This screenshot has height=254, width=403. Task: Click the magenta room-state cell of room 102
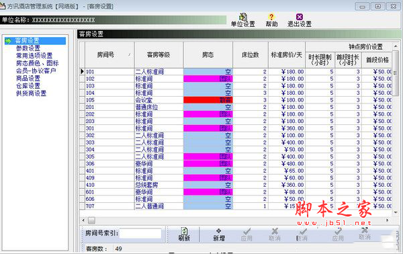pyautogui.click(x=208, y=79)
